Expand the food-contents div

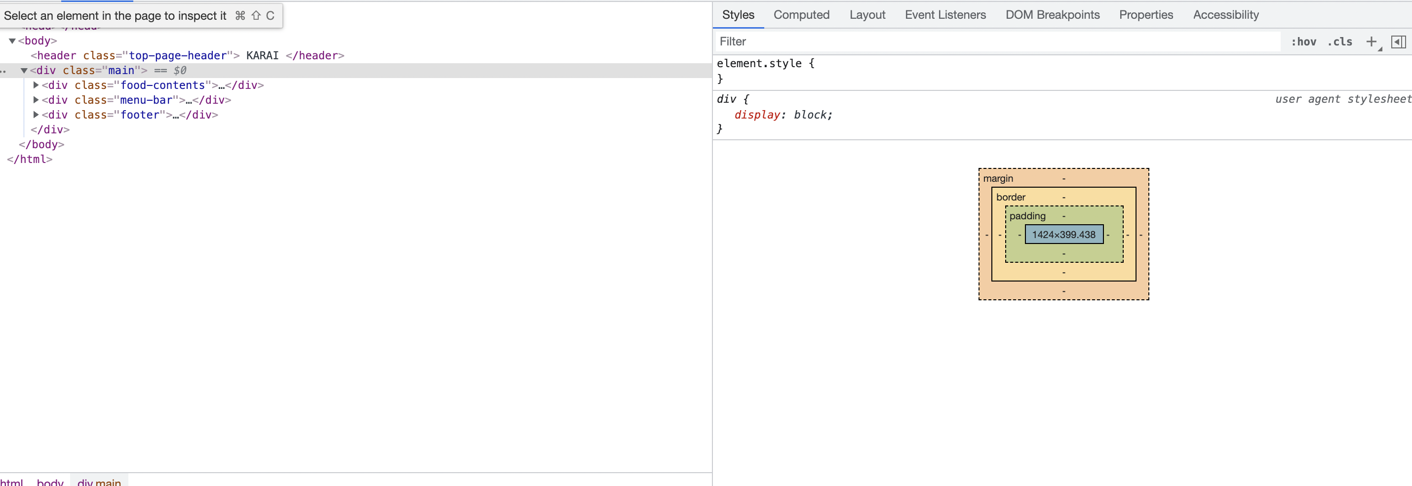tap(36, 85)
